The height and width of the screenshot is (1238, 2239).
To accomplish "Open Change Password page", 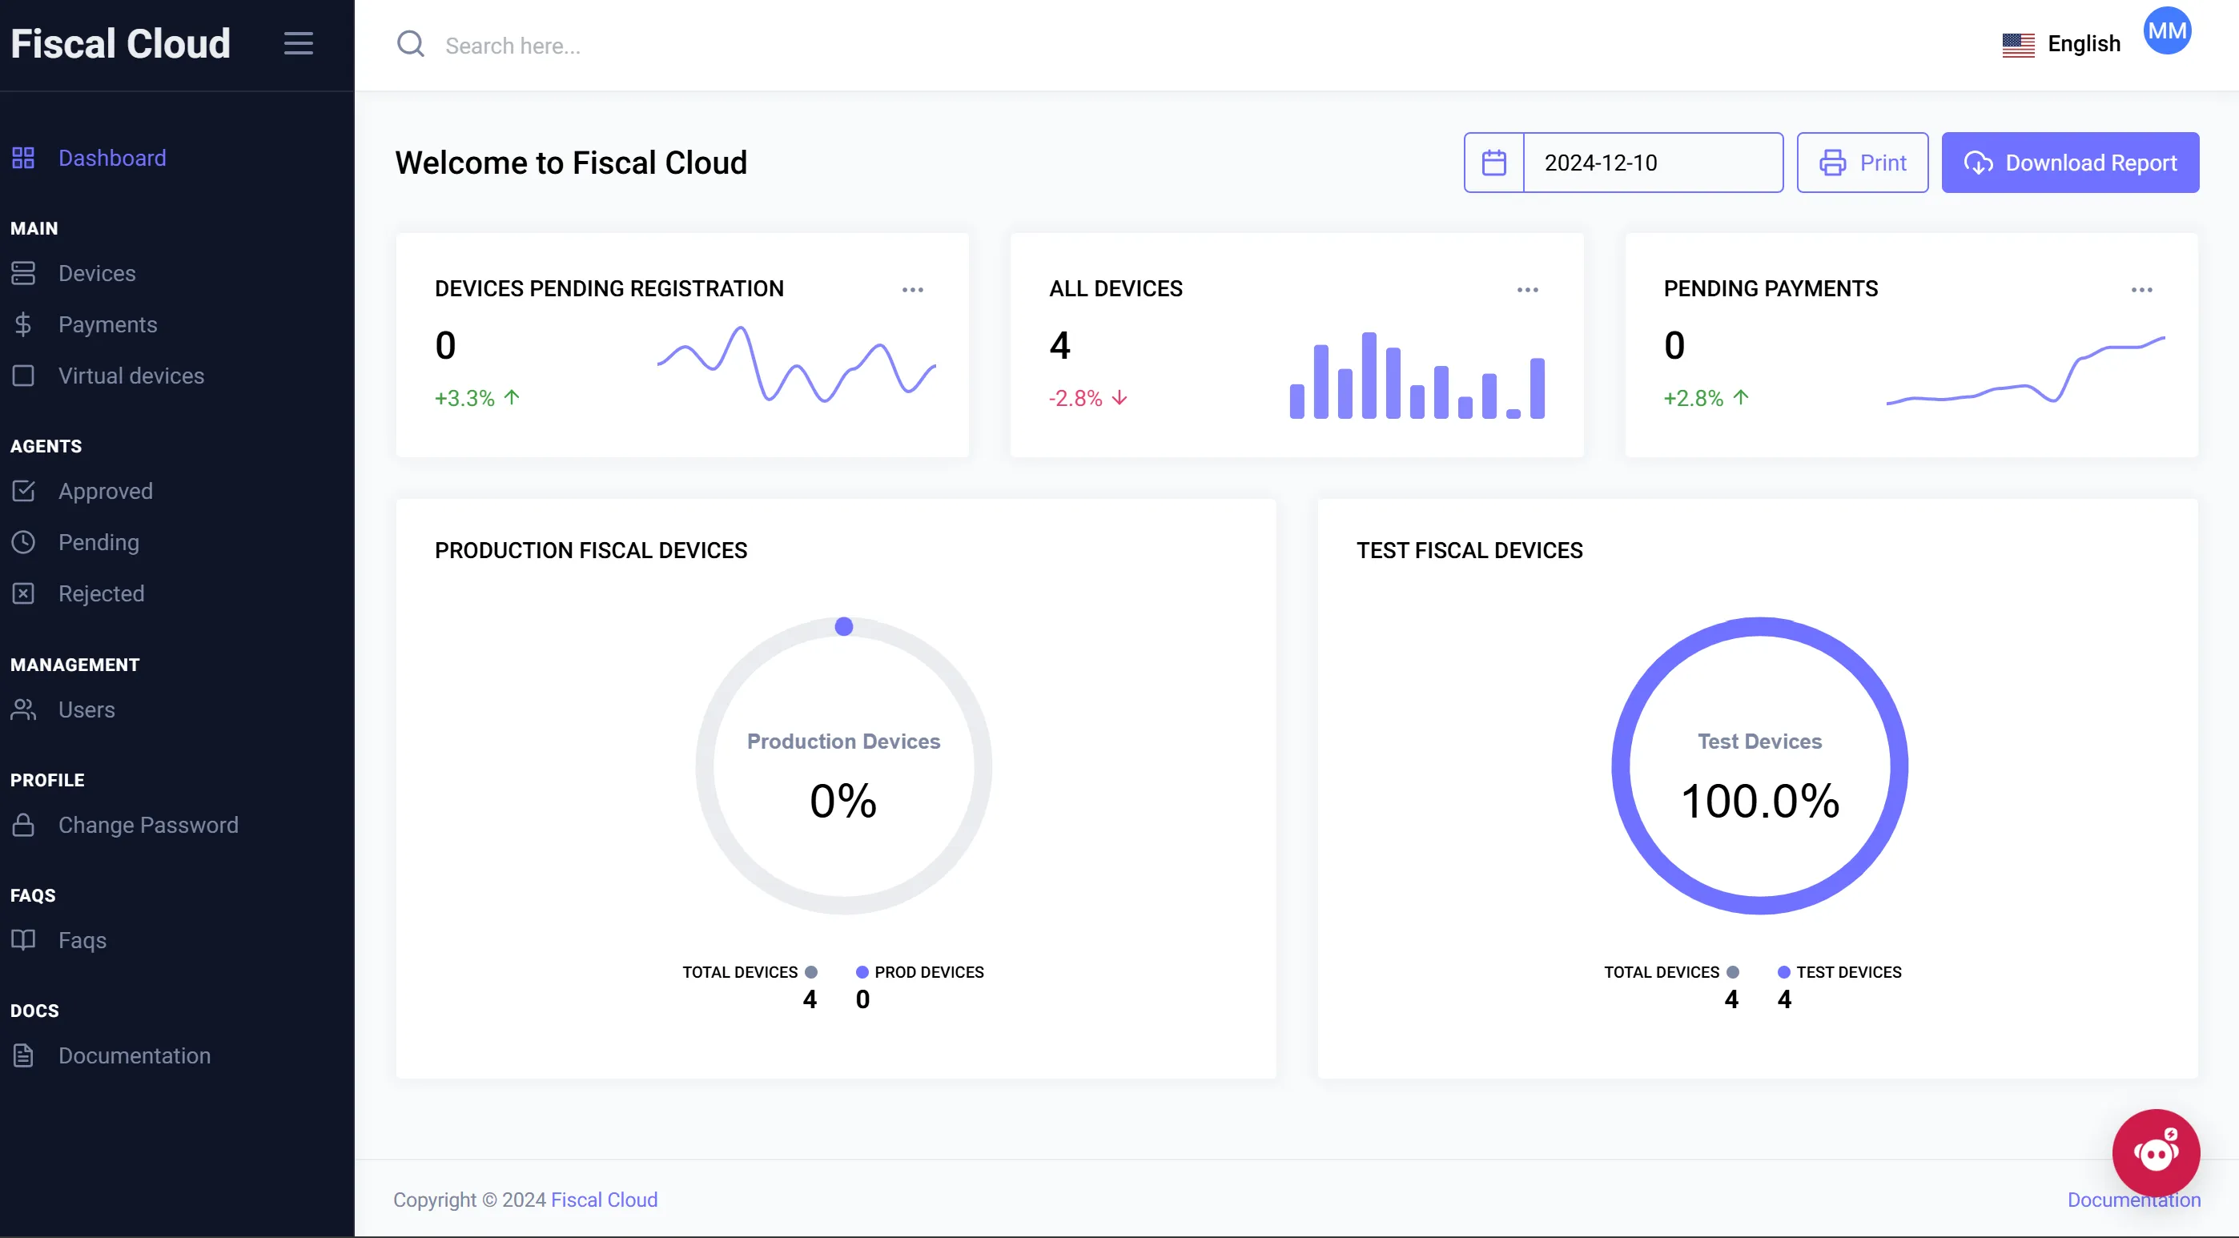I will pos(148,825).
